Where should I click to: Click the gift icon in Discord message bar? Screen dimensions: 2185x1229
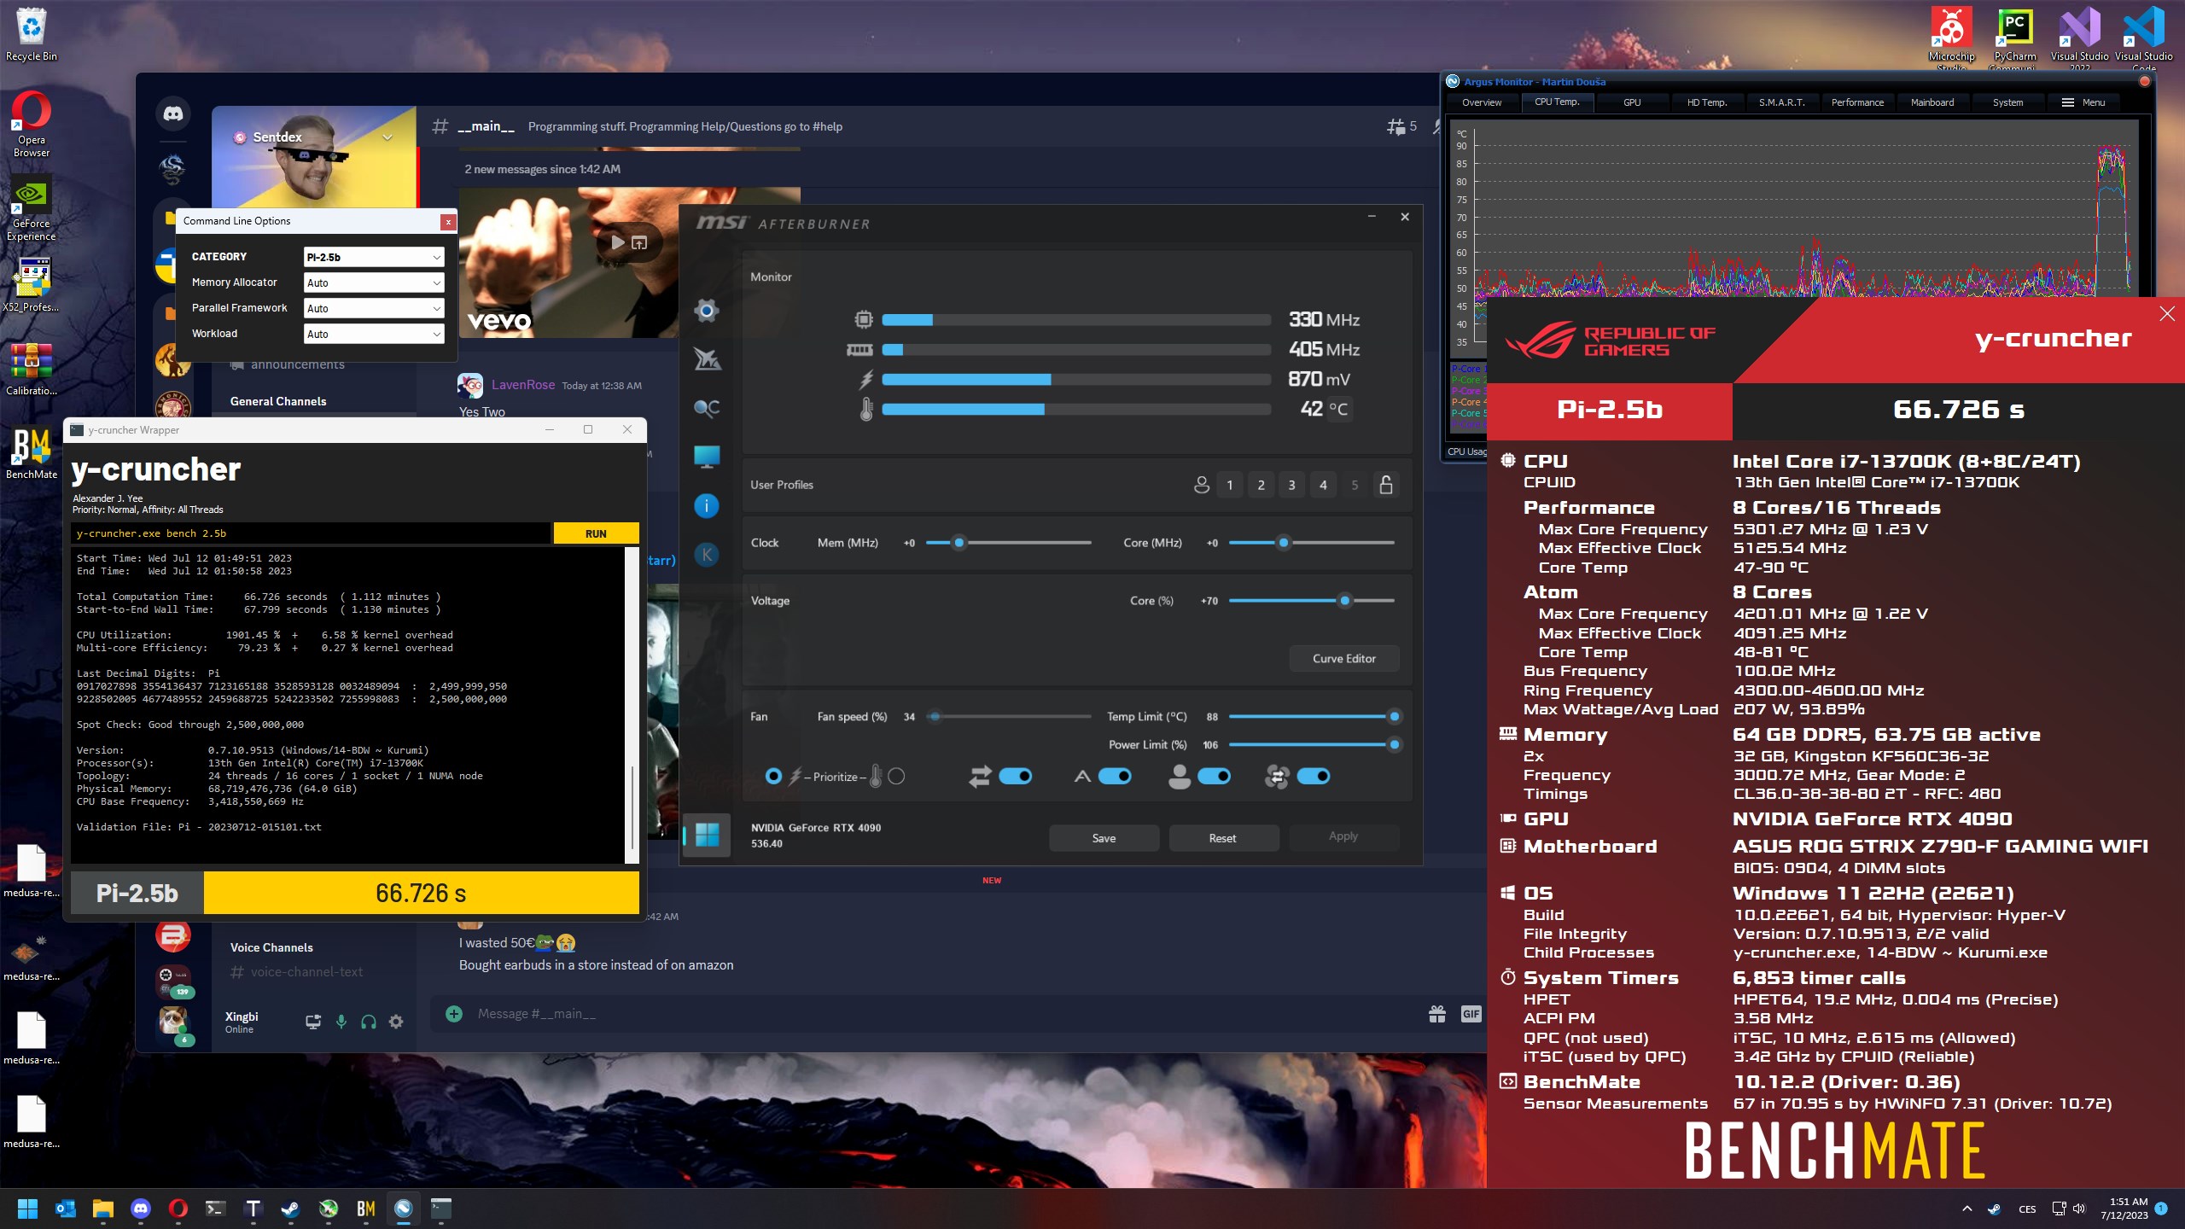click(1437, 1014)
